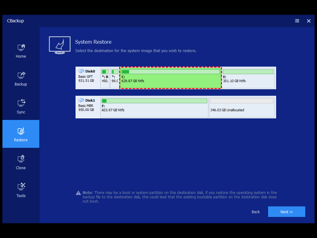
Task: Go to the Sync section icon
Action: pyautogui.click(x=21, y=103)
